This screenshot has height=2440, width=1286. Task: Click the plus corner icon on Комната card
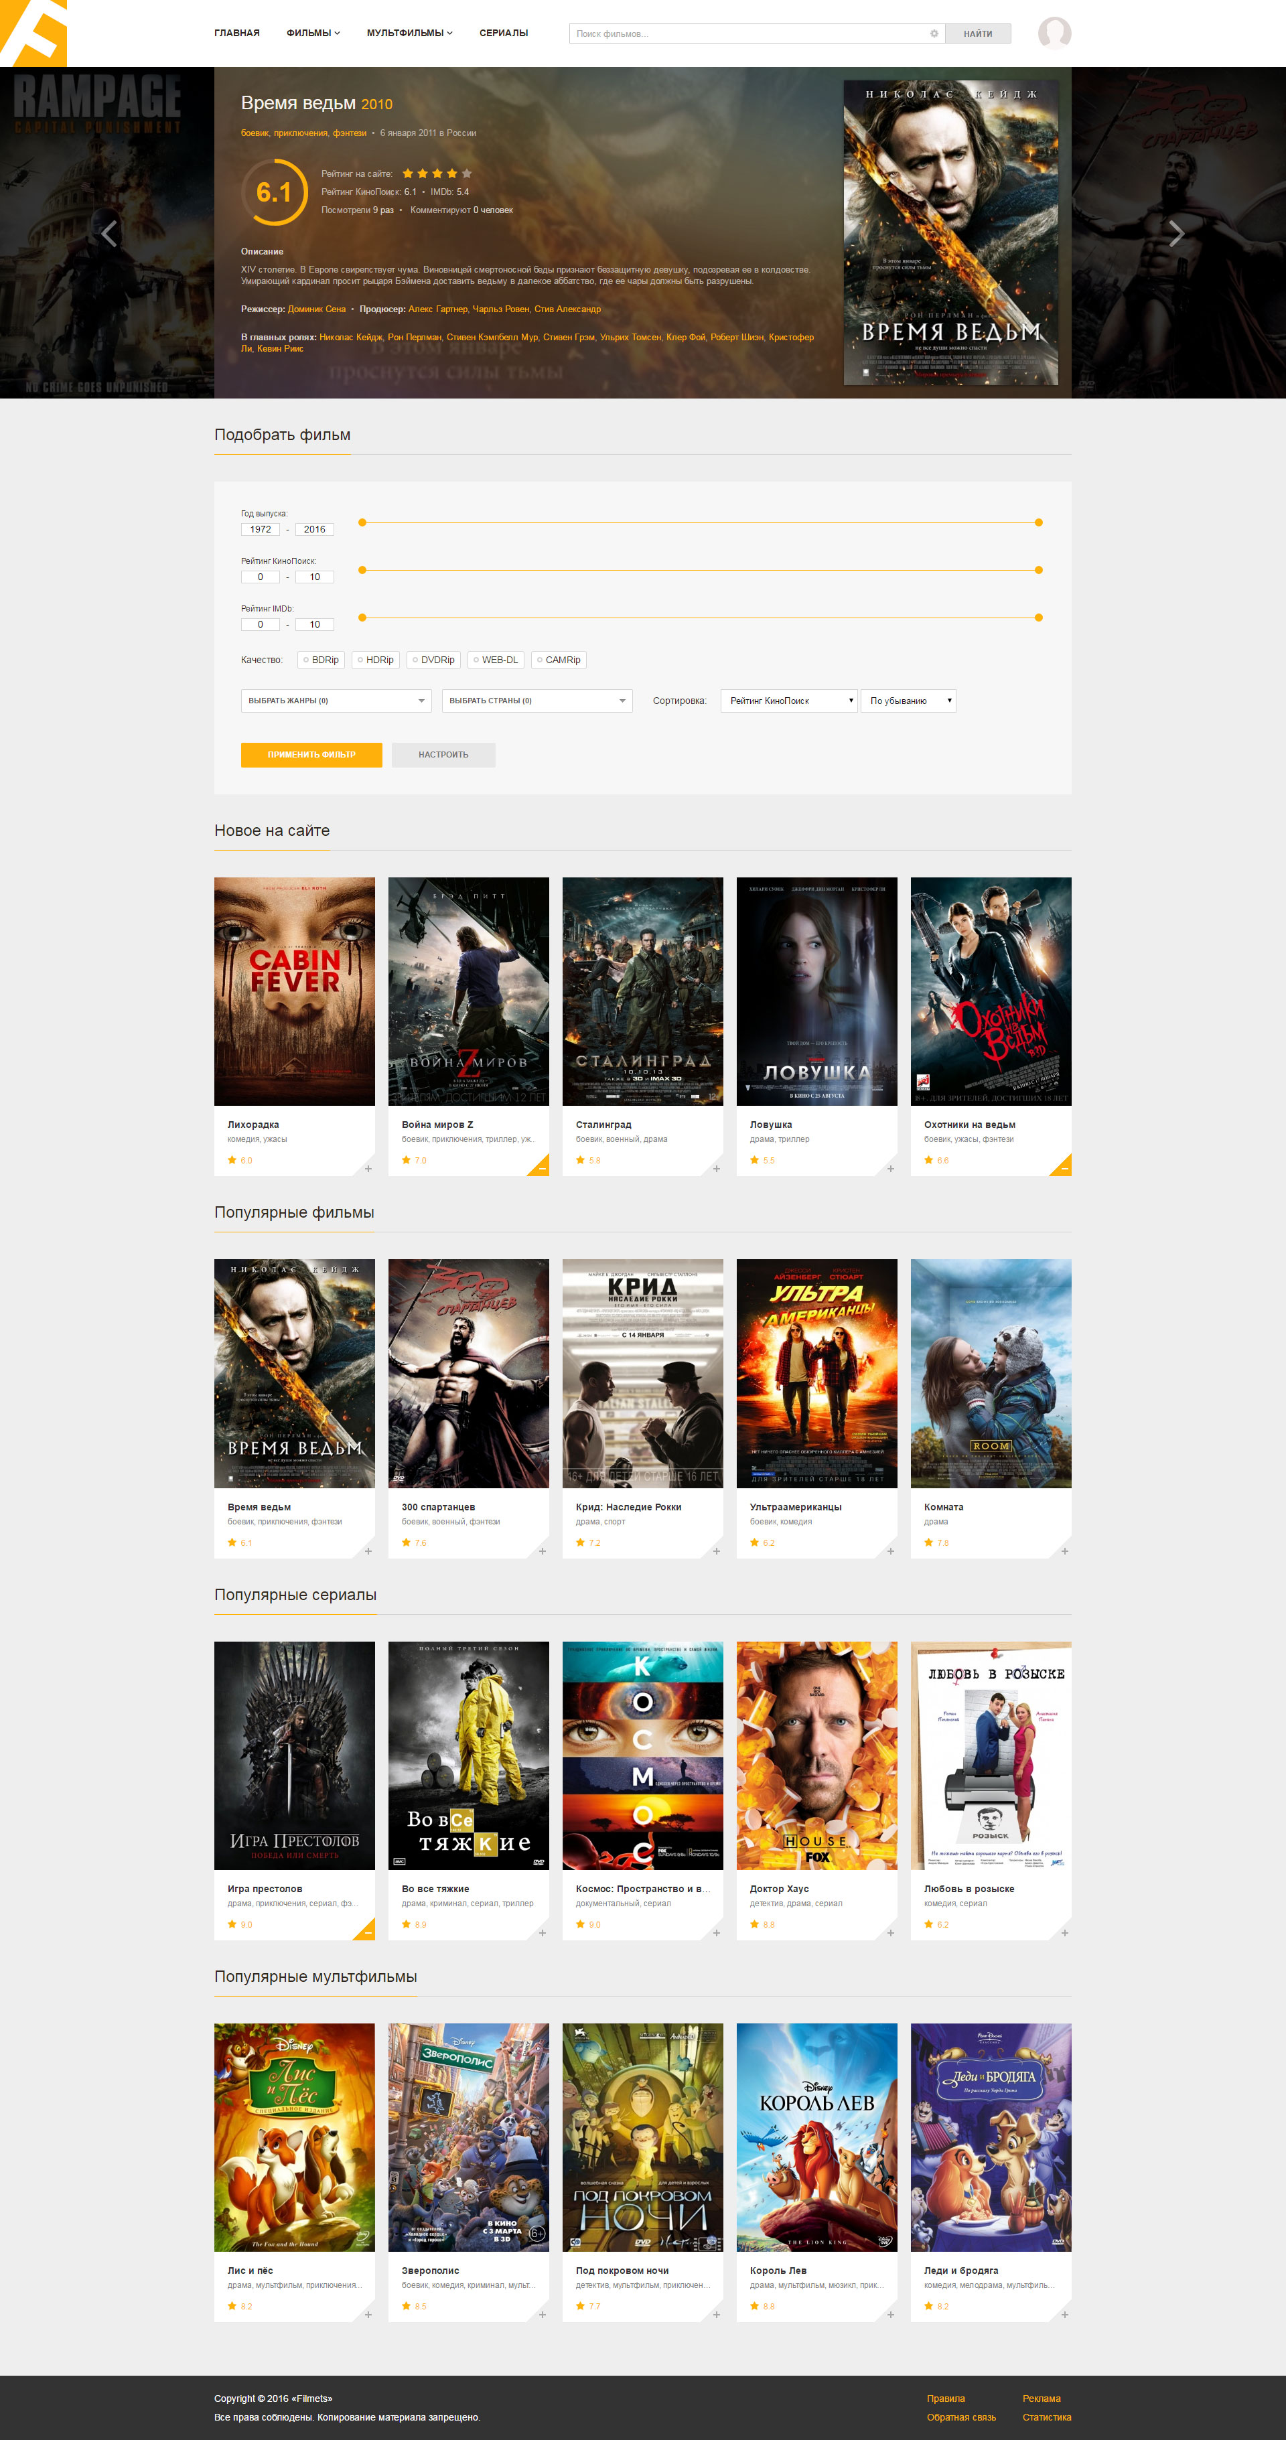[1064, 1551]
